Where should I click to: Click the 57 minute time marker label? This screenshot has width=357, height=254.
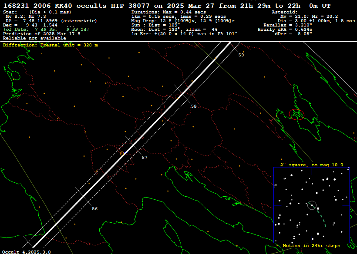(145, 158)
